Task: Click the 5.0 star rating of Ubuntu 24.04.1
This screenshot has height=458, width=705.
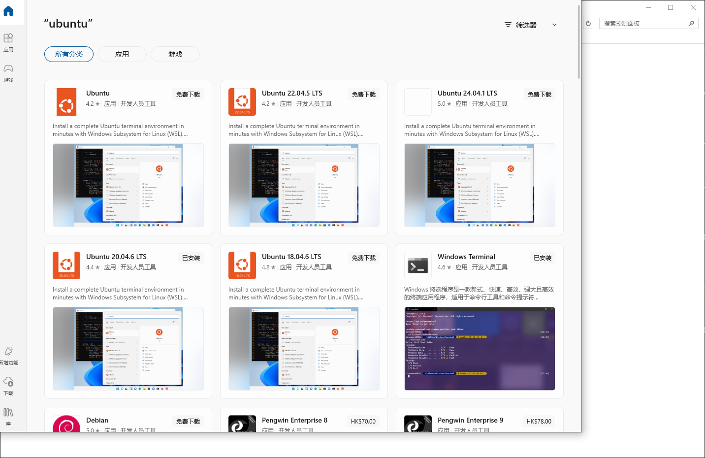Action: coord(444,104)
